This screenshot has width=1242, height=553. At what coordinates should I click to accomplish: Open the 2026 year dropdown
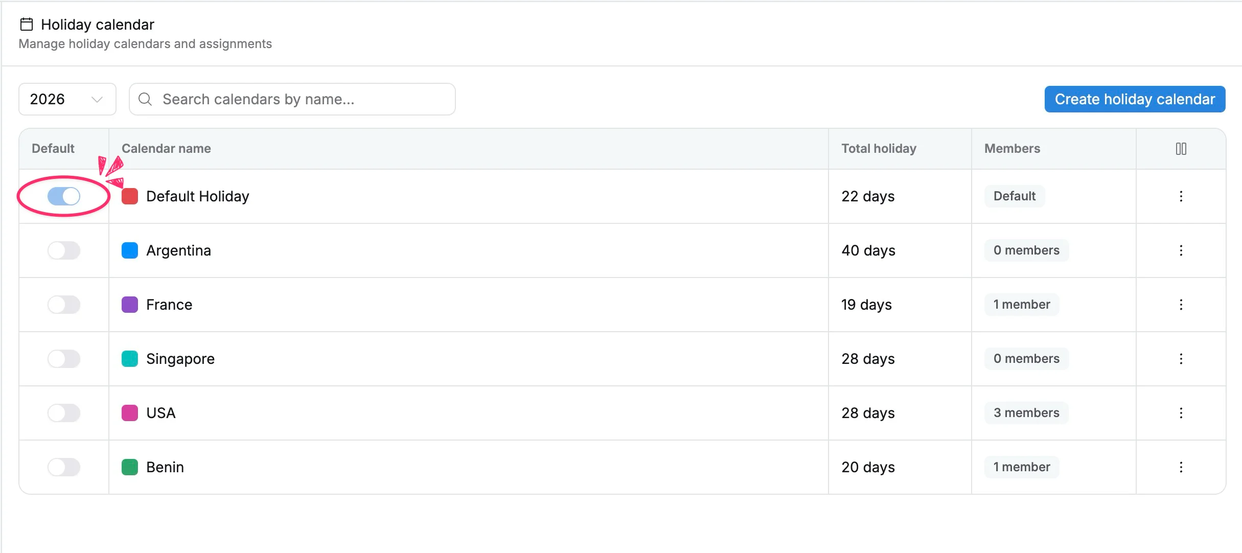coord(67,99)
